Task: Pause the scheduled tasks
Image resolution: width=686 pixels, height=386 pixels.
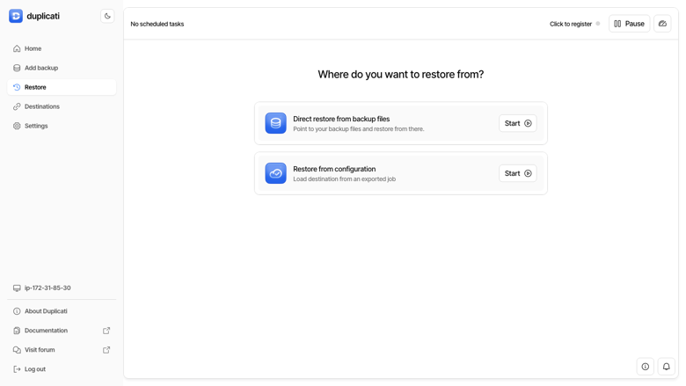Action: tap(629, 24)
